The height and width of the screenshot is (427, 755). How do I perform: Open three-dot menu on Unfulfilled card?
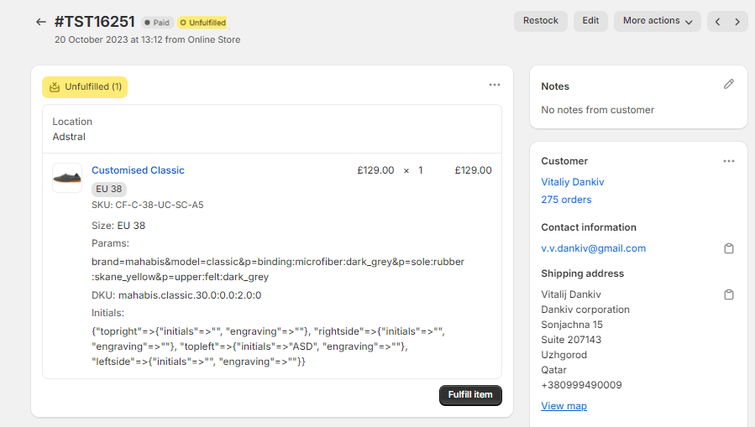point(495,85)
